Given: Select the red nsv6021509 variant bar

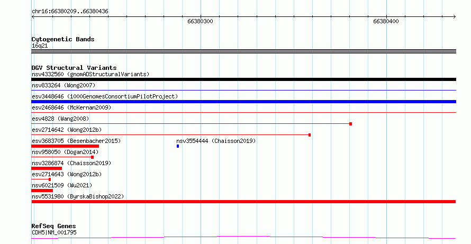Looking at the screenshot, I should point(42,191).
